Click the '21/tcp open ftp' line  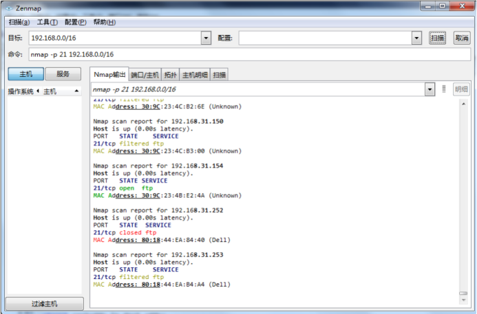(x=123, y=188)
